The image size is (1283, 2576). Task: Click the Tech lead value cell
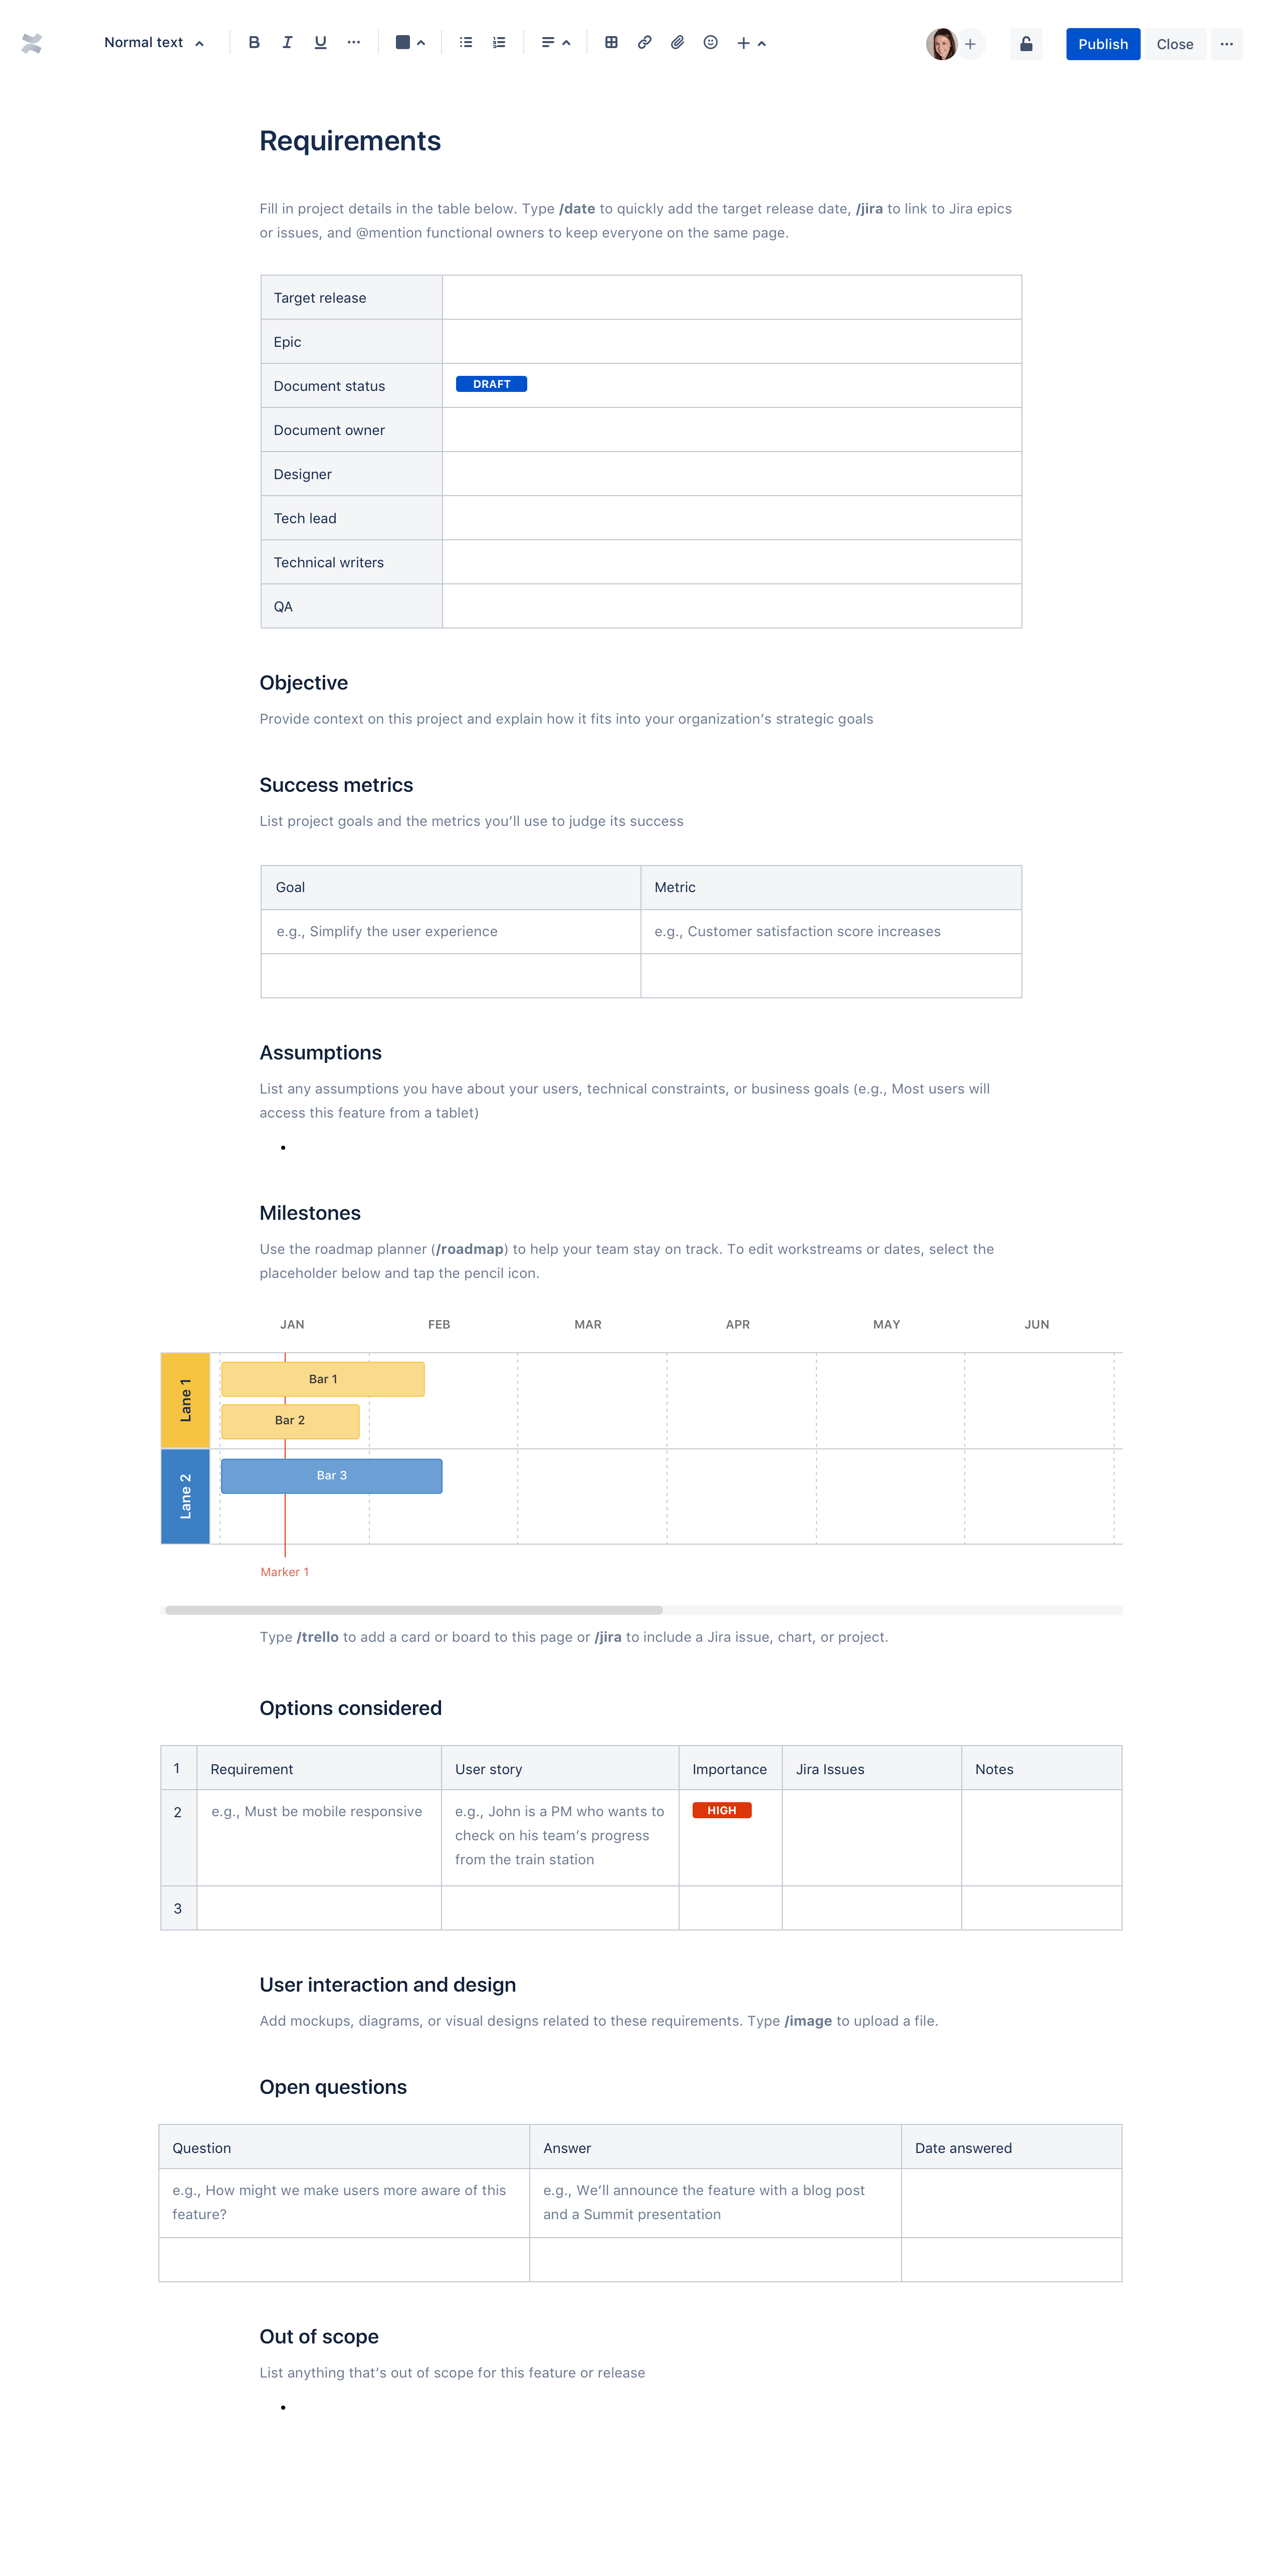point(731,518)
